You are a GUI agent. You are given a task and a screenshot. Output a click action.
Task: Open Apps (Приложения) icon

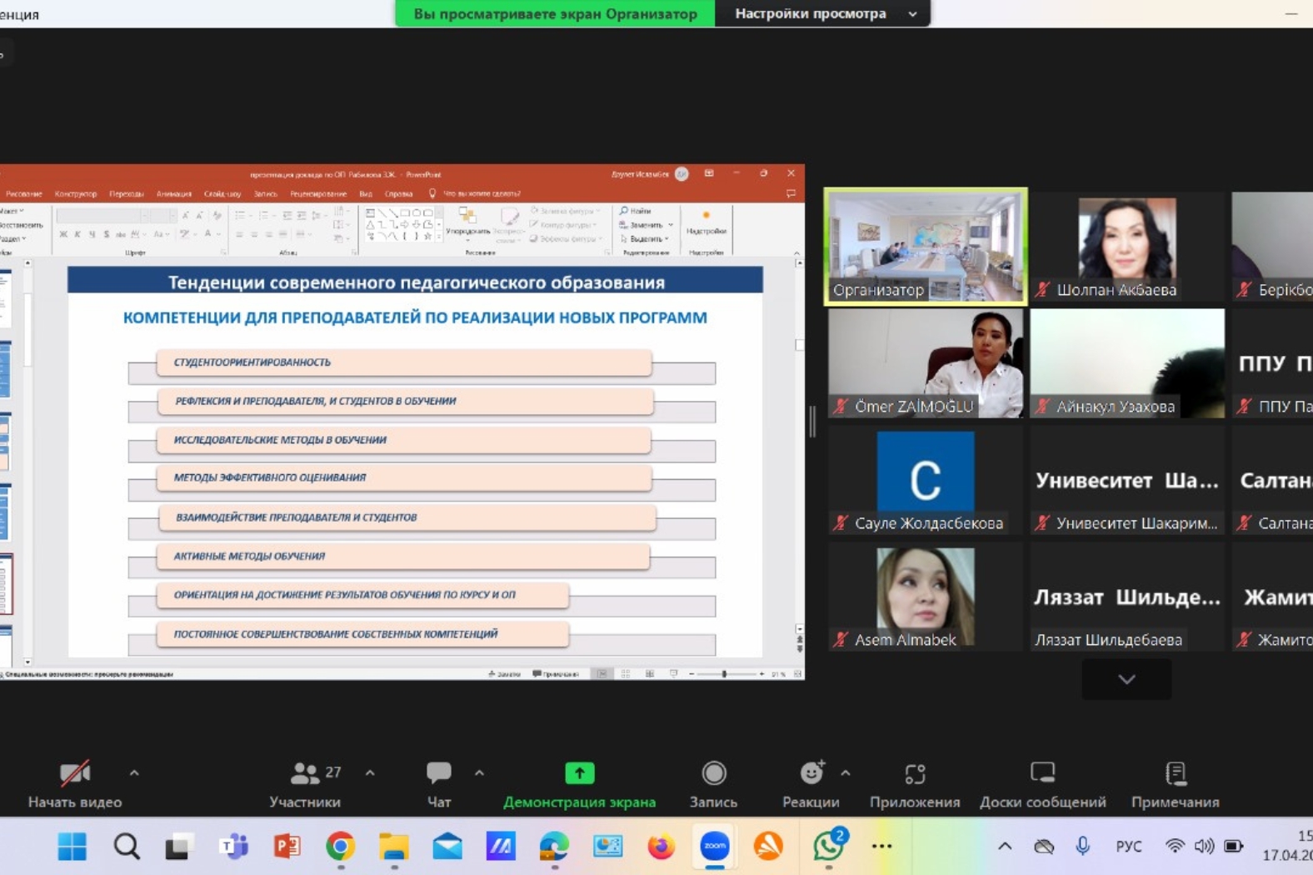tap(915, 774)
